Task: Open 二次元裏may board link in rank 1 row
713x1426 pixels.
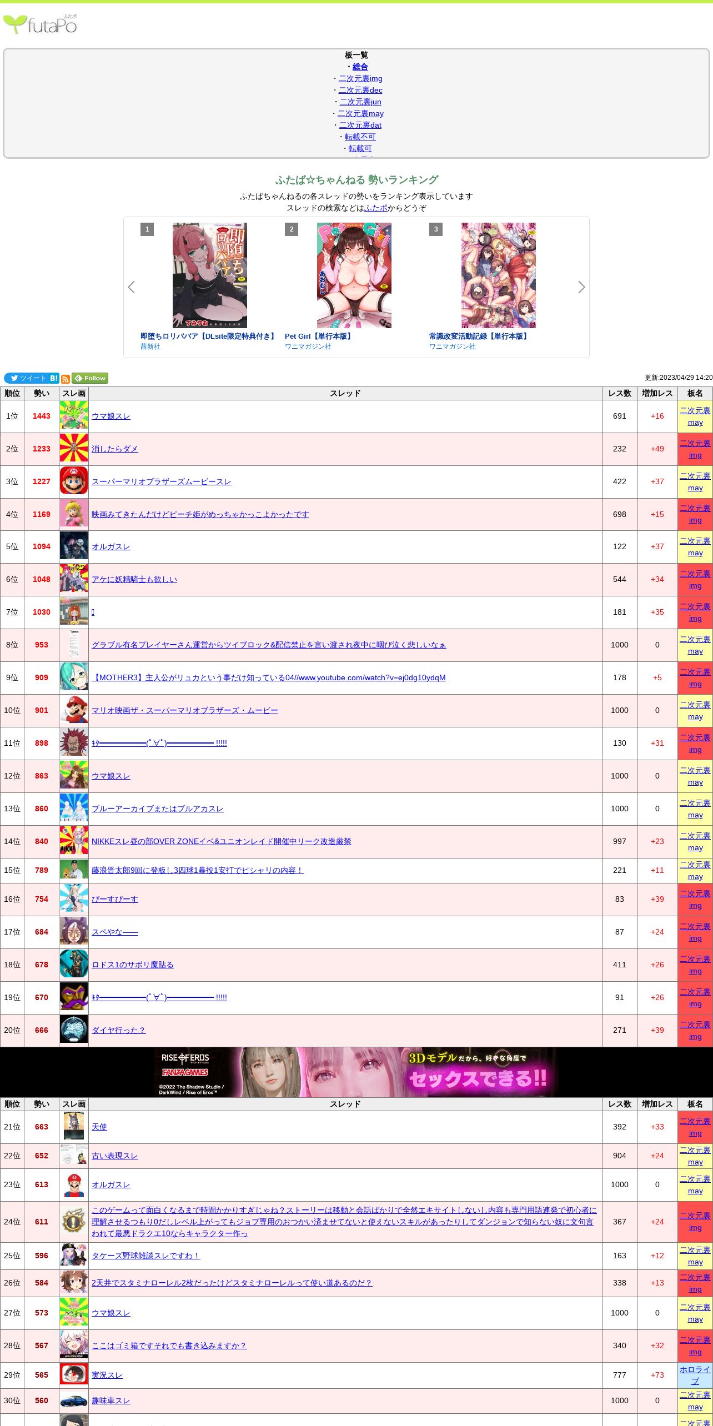Action: (695, 416)
